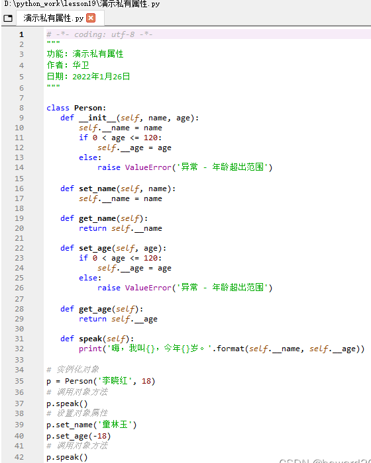
Task: Click p.set_age(-18) line
Action: pos(78,436)
